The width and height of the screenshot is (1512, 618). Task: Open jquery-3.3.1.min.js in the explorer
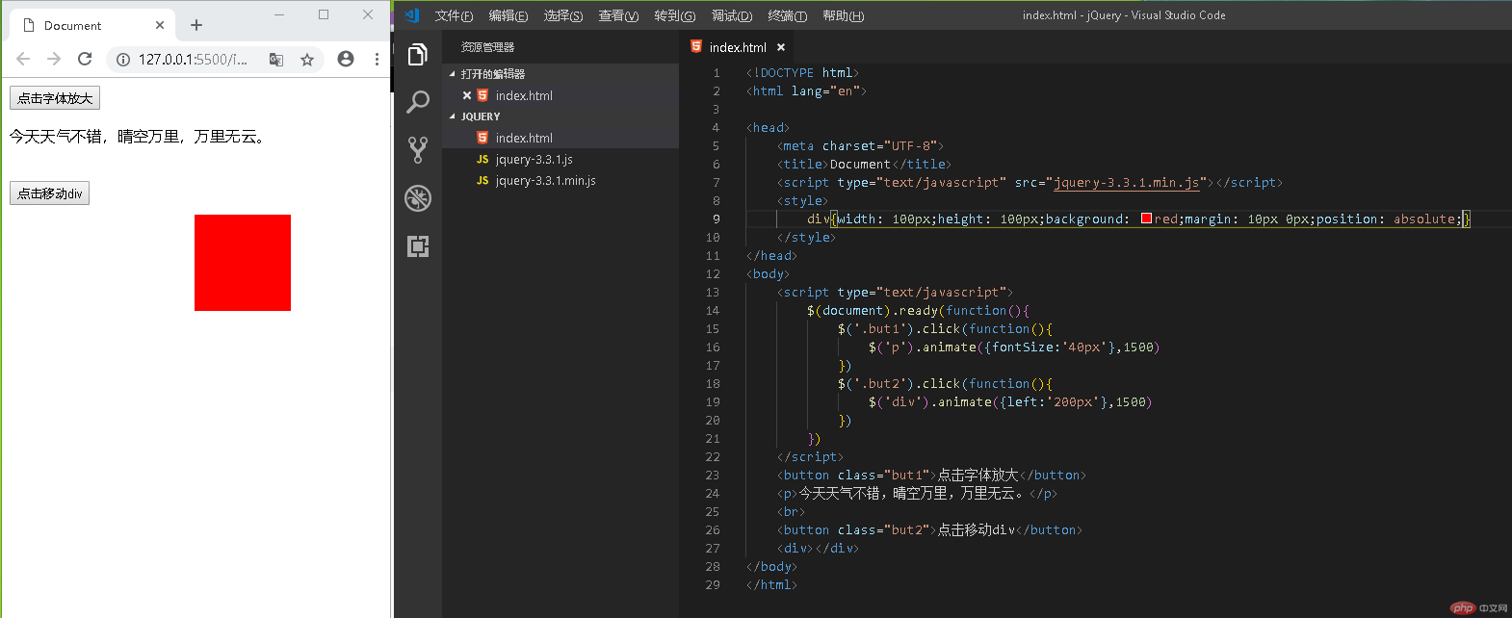click(x=560, y=180)
